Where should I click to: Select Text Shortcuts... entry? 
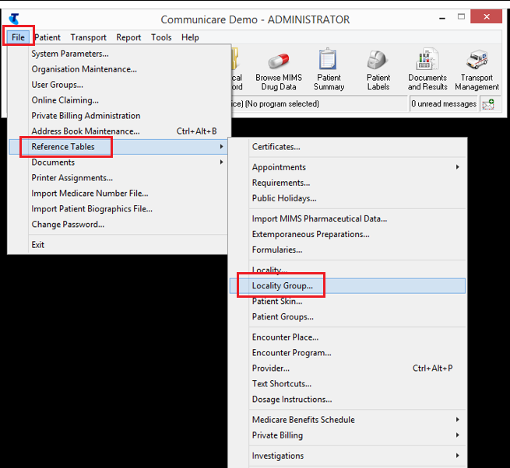click(347, 384)
